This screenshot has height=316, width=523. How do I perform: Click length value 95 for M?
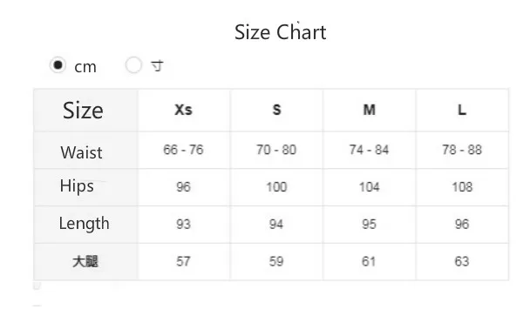[370, 224]
